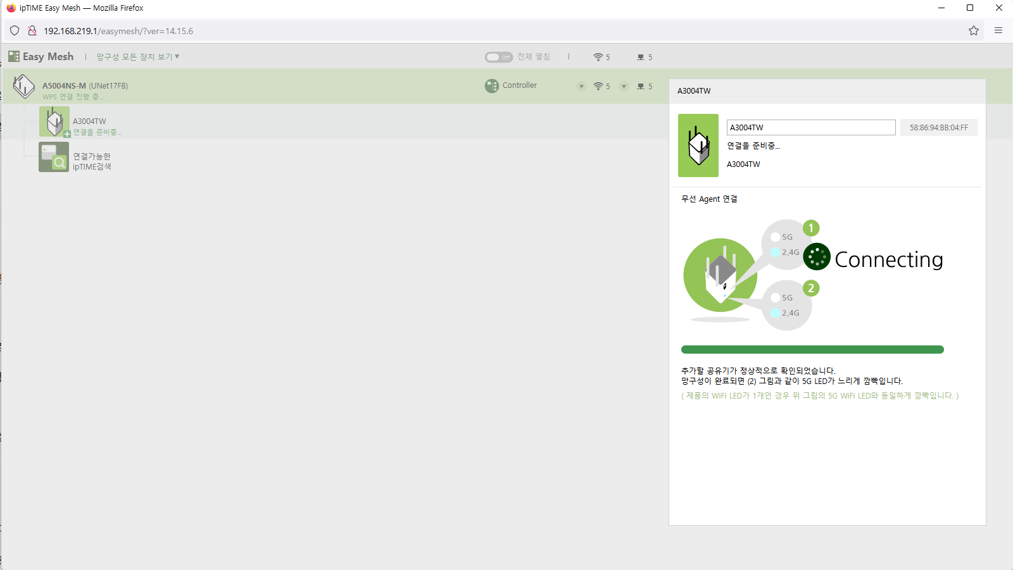Click green note starting 제품의 WiFi LED가

coord(820,395)
